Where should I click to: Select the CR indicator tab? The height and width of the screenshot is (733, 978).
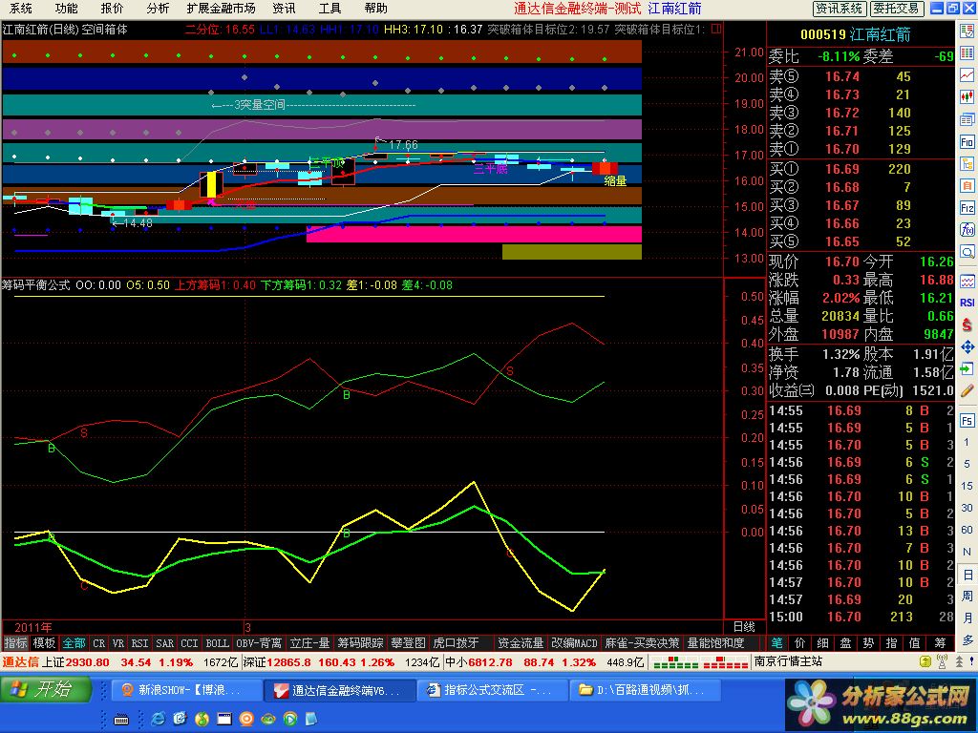click(x=98, y=642)
